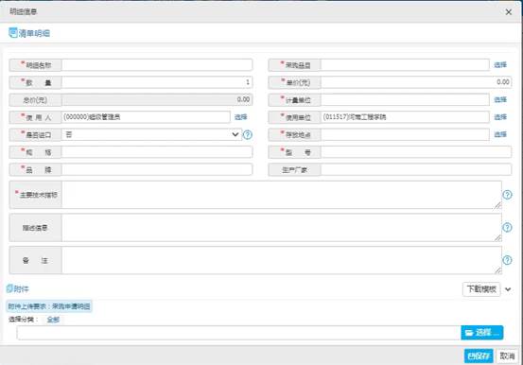Image resolution: width=523 pixels, height=365 pixels.
Task: Expand arrow next to 下载模板
Action: coord(508,289)
